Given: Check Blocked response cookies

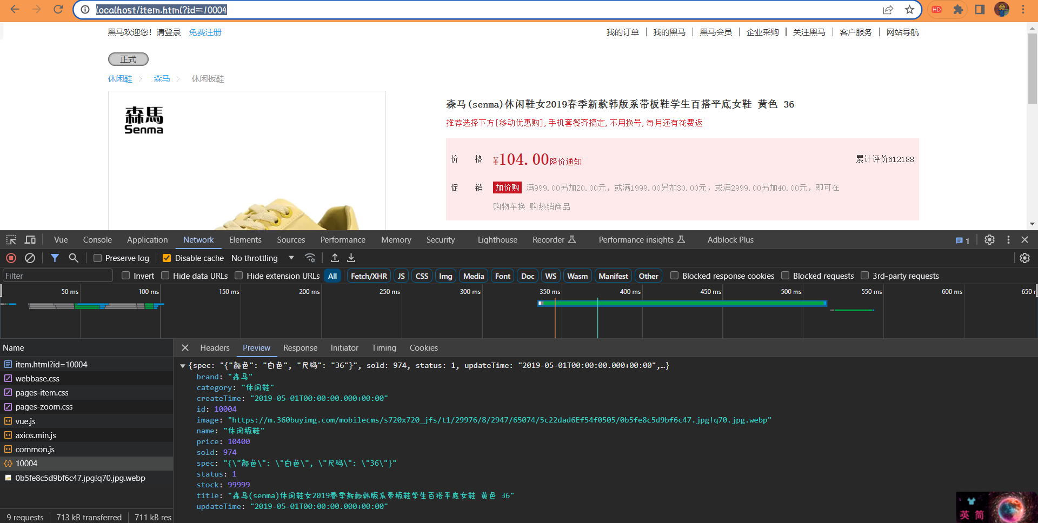Looking at the screenshot, I should pyautogui.click(x=674, y=276).
